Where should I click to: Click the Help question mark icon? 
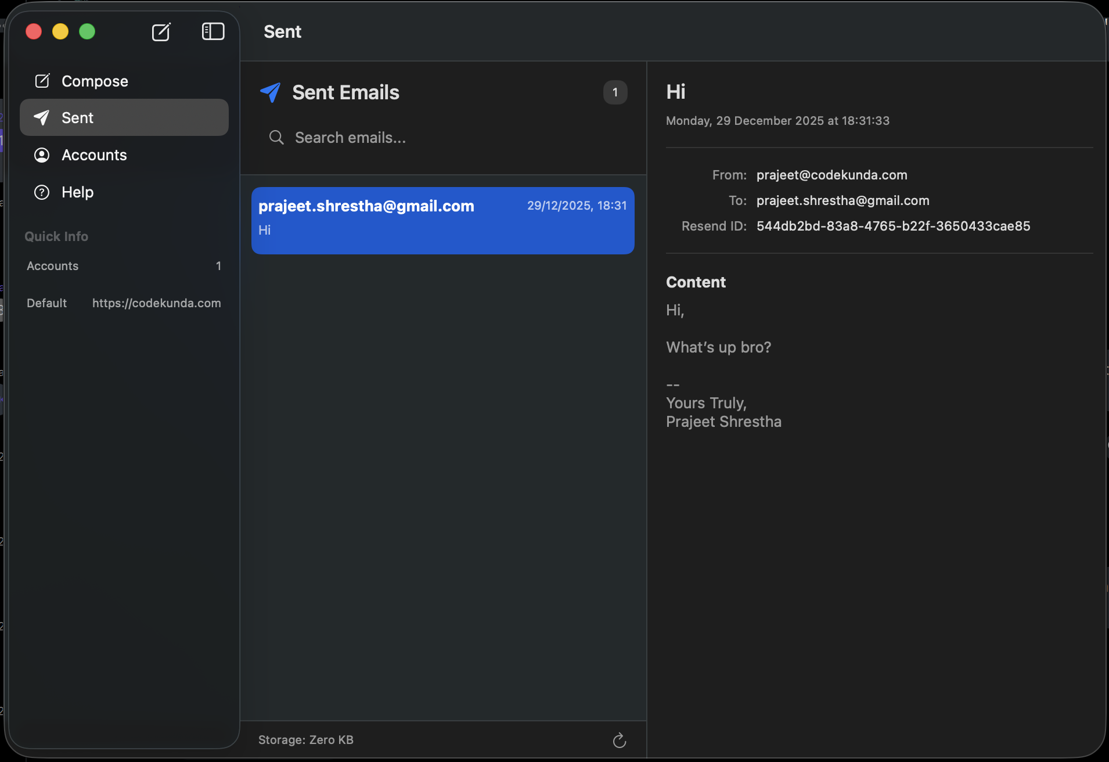[x=42, y=192]
